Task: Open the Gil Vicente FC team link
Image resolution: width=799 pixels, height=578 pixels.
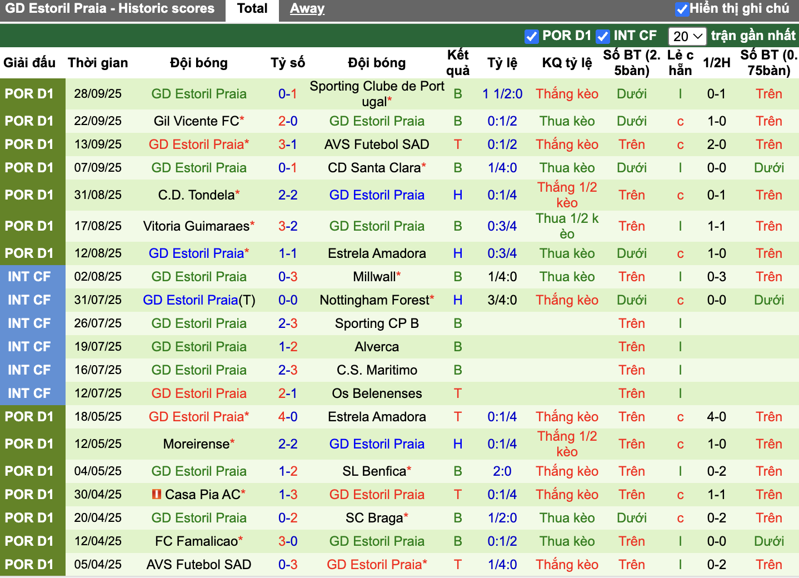Action: coord(196,121)
